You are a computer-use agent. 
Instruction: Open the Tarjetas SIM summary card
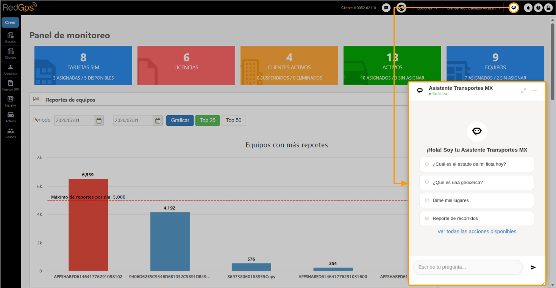(83, 66)
